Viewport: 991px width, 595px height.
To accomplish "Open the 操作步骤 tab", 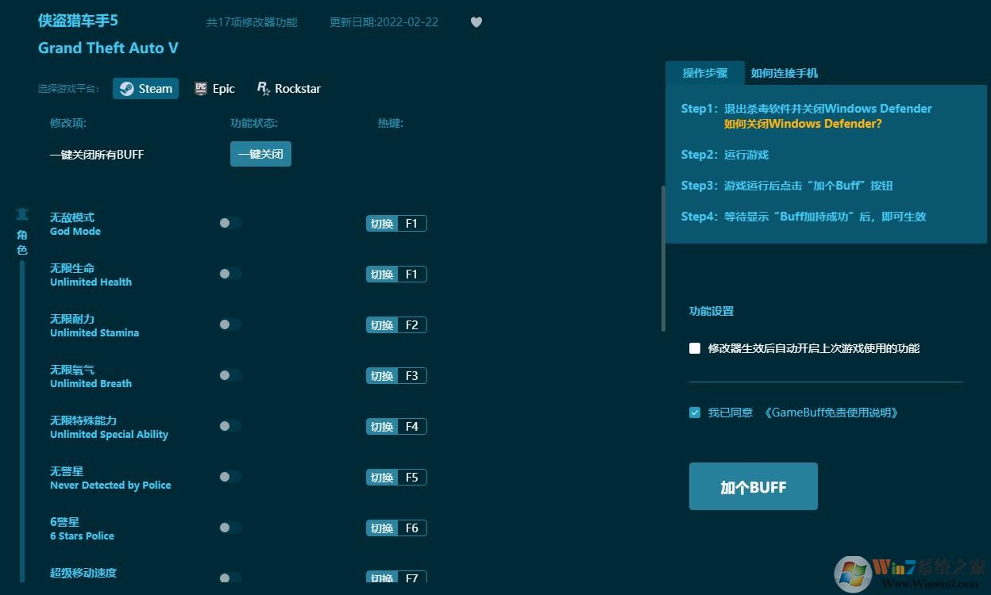I will (704, 72).
